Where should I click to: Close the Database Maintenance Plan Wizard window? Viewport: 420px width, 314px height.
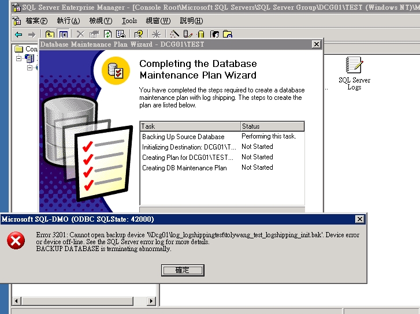click(317, 44)
